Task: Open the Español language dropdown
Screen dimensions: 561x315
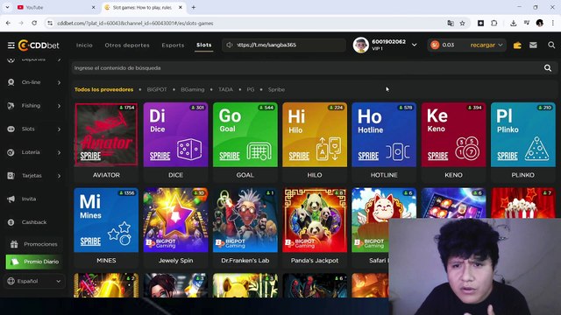Action: point(34,281)
